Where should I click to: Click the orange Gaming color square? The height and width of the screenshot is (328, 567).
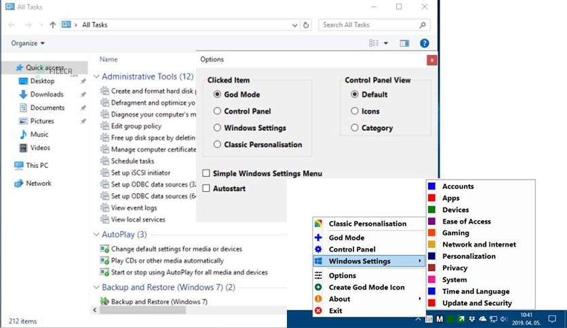432,233
